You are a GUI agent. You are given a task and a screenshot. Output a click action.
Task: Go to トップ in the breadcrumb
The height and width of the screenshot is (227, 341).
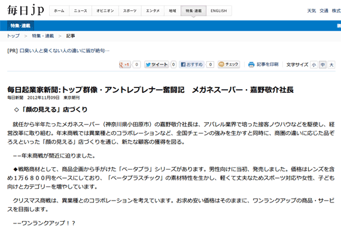14,36
